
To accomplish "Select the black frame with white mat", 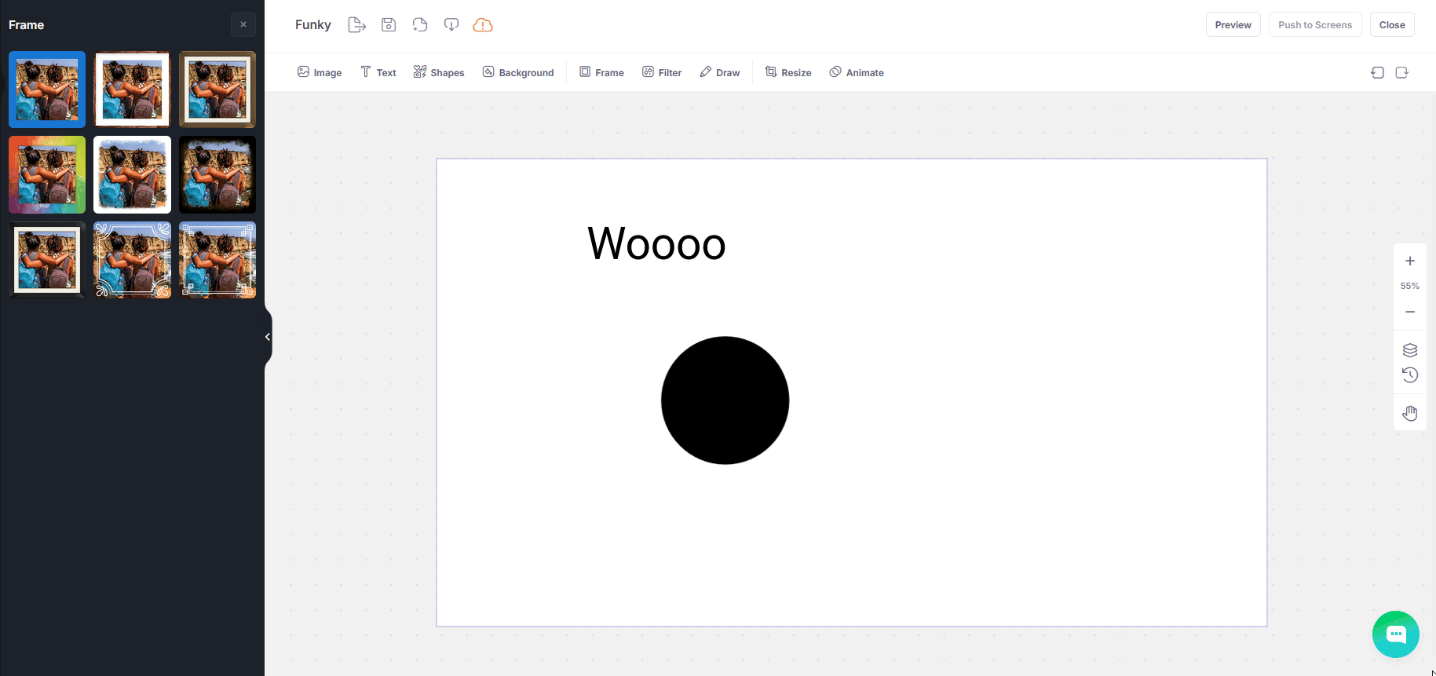I will [x=47, y=260].
